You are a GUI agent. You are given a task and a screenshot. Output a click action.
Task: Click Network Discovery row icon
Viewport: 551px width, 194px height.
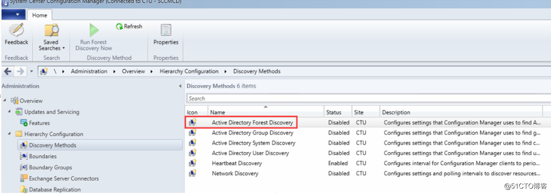(x=192, y=173)
